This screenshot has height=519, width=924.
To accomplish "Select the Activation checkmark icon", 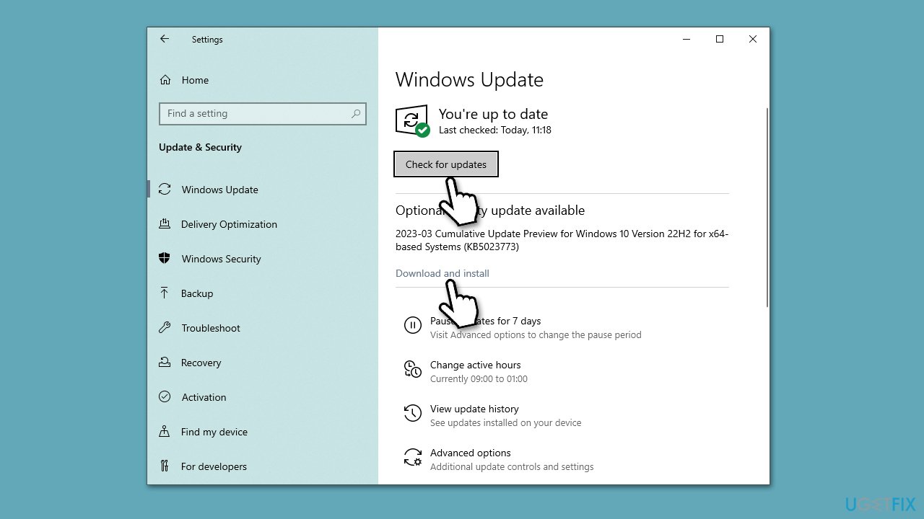I will [165, 397].
